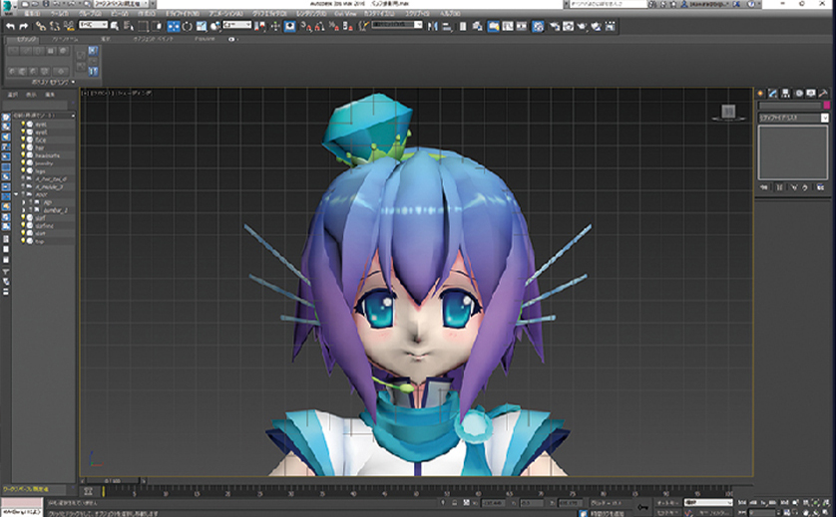Screen dimensions: 836x517
Task: Click the Rectangular Selection Region icon
Action: click(x=143, y=26)
